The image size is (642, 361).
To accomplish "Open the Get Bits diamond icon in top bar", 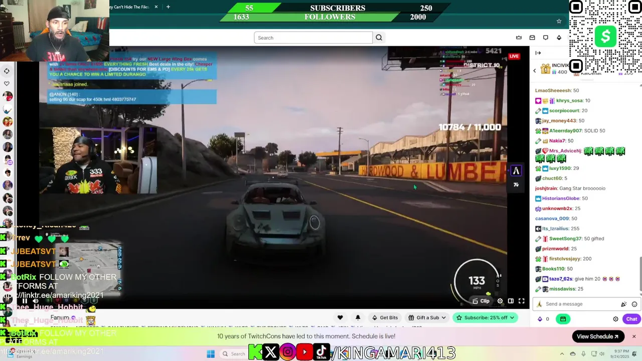I will coord(559,38).
